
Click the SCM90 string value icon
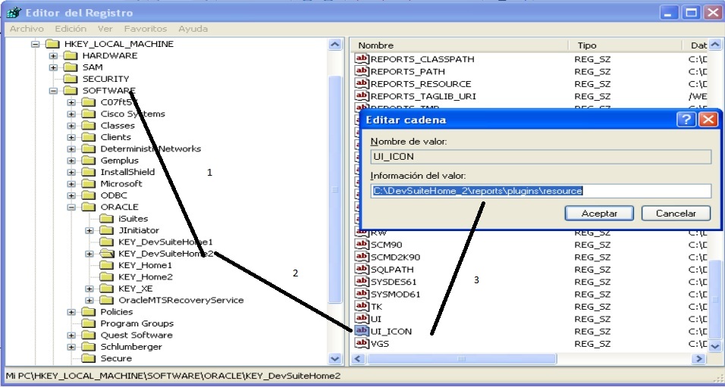[x=362, y=244]
